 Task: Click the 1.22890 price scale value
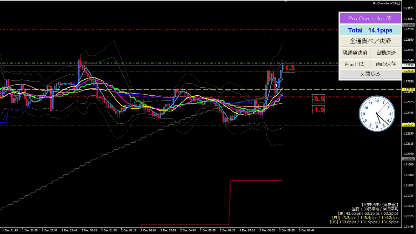coord(408,40)
